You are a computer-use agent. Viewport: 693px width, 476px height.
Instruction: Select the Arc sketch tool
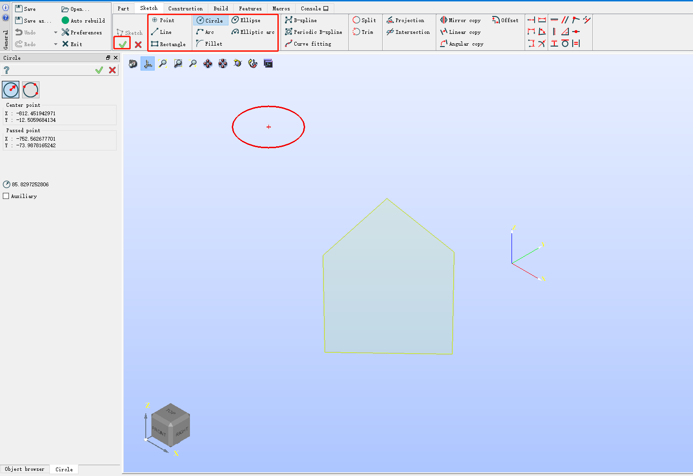pyautogui.click(x=205, y=32)
